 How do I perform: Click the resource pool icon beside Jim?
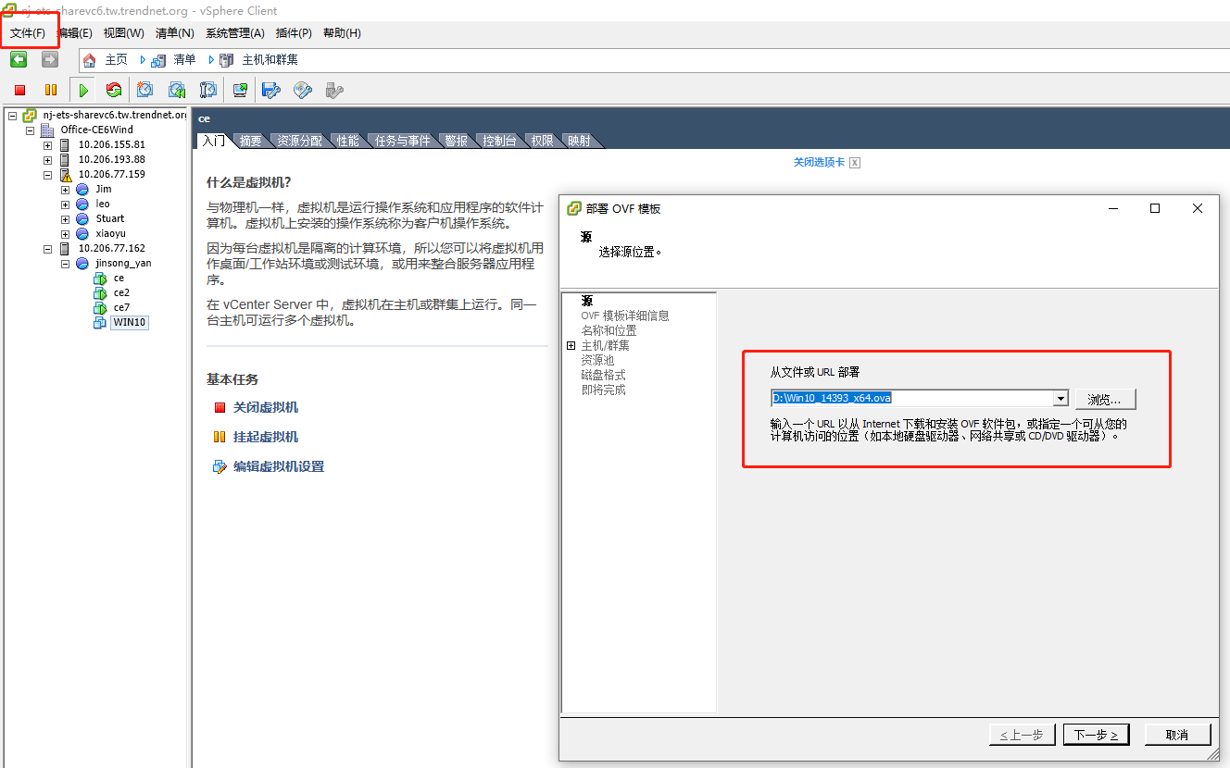coord(82,190)
